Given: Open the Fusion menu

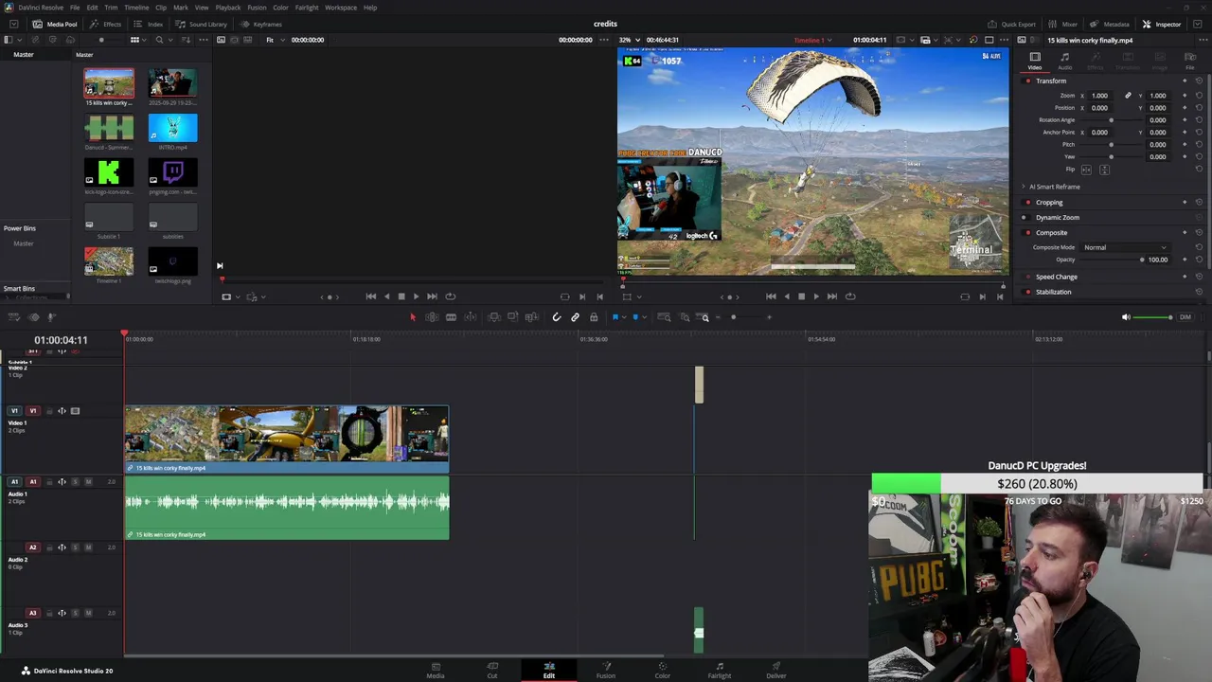Looking at the screenshot, I should coord(257,8).
